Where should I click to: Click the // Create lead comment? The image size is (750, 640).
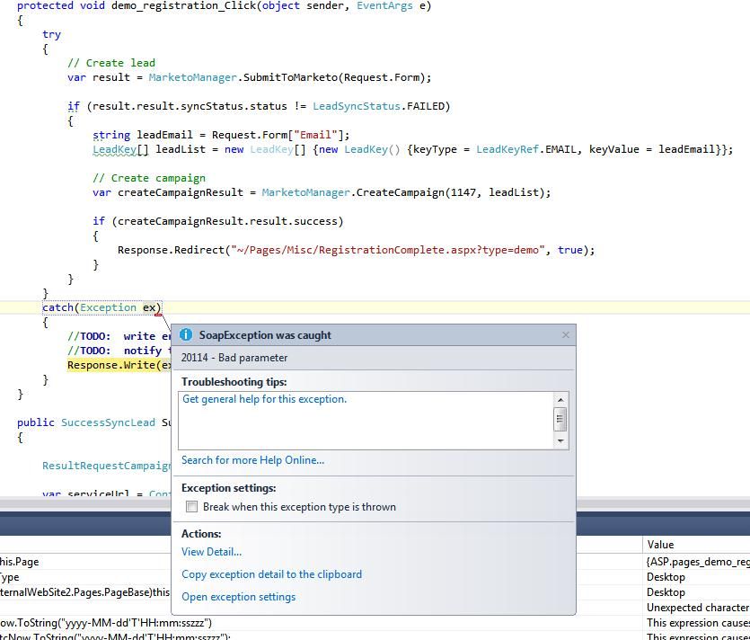pos(111,63)
